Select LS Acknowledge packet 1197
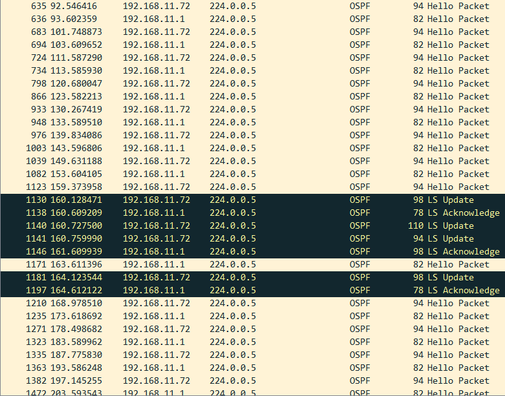Image resolution: width=505 pixels, height=396 pixels. (x=252, y=290)
